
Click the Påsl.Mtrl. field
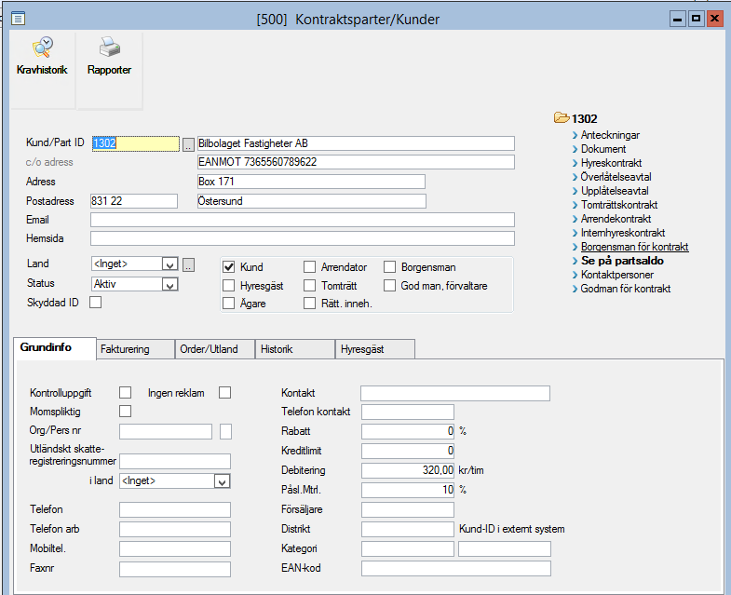pyautogui.click(x=408, y=490)
